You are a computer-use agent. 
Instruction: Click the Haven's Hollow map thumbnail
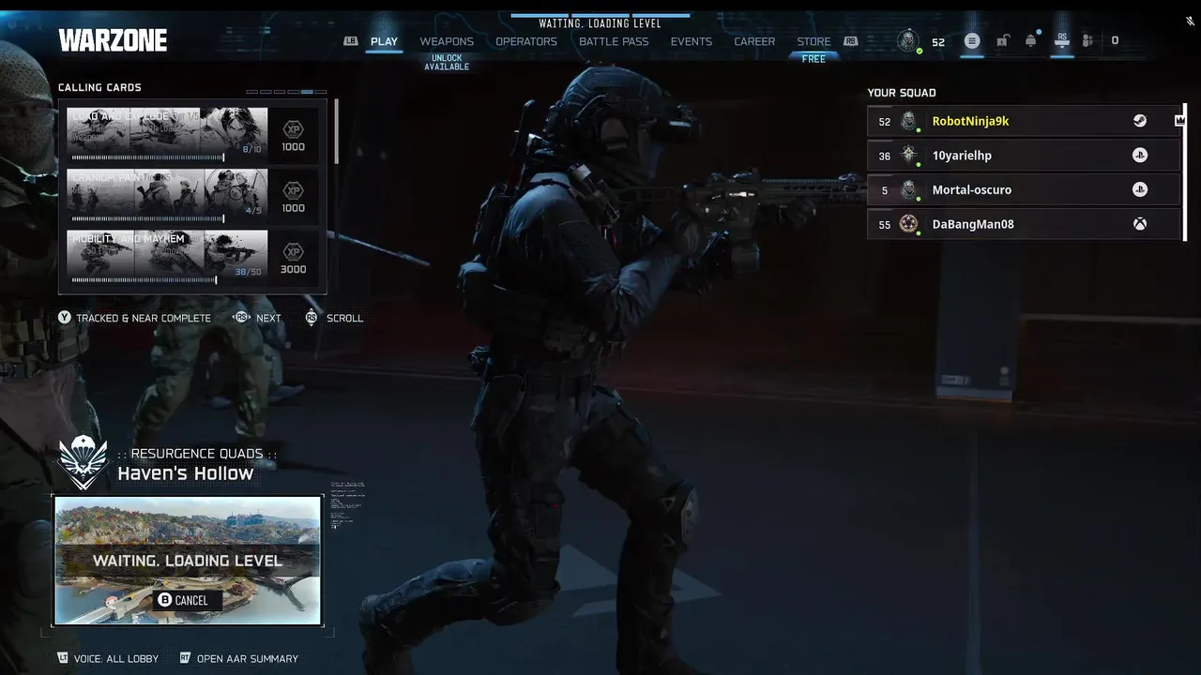click(188, 561)
